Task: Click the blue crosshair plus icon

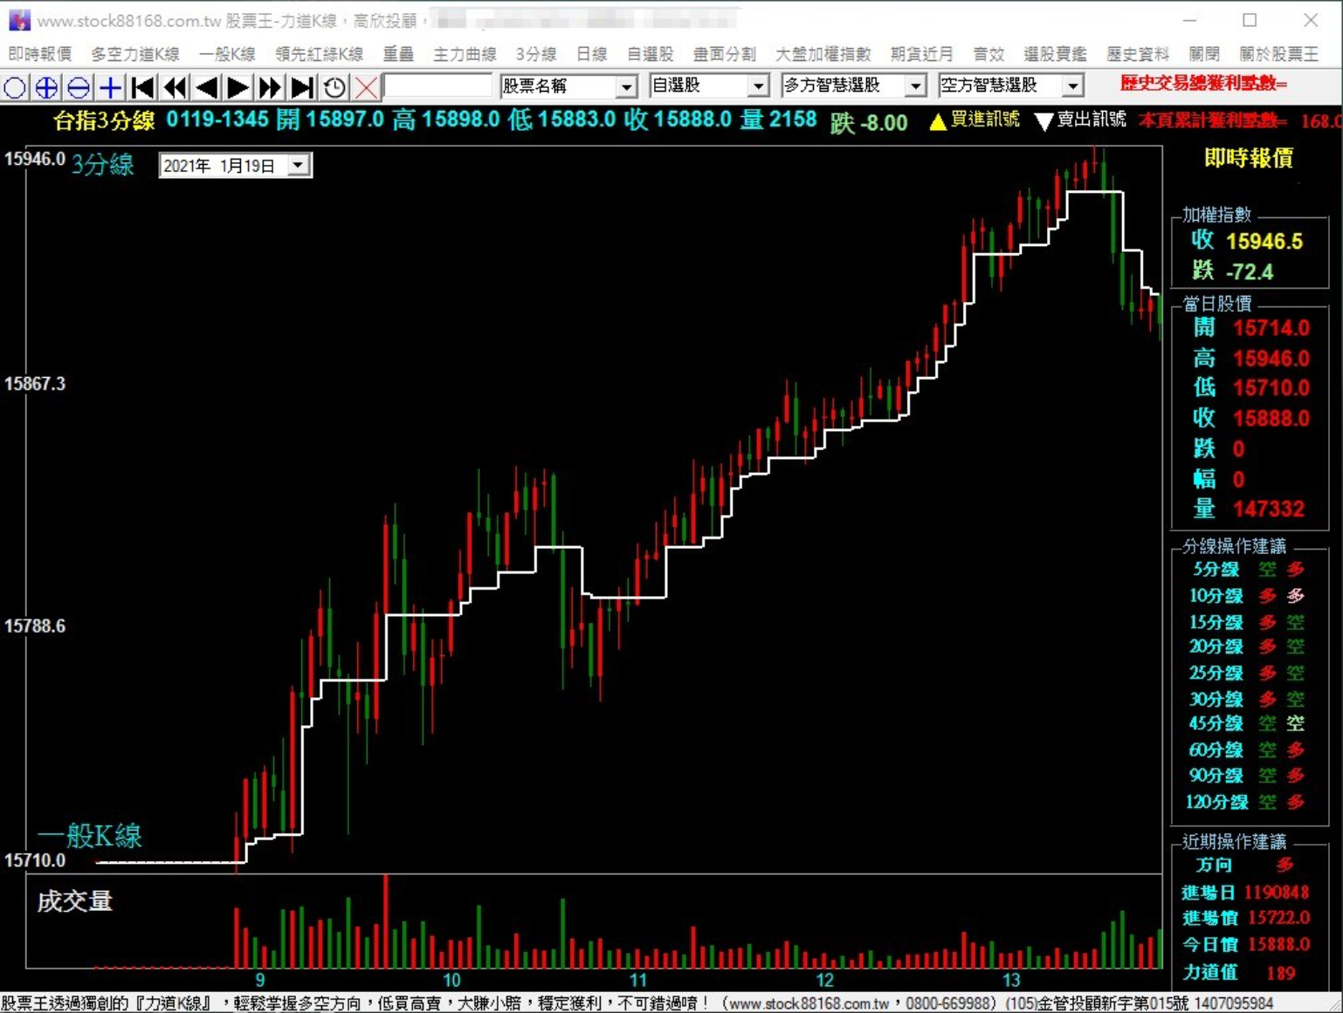Action: point(111,87)
